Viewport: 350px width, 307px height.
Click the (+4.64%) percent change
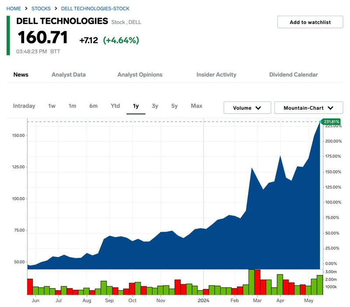point(121,40)
